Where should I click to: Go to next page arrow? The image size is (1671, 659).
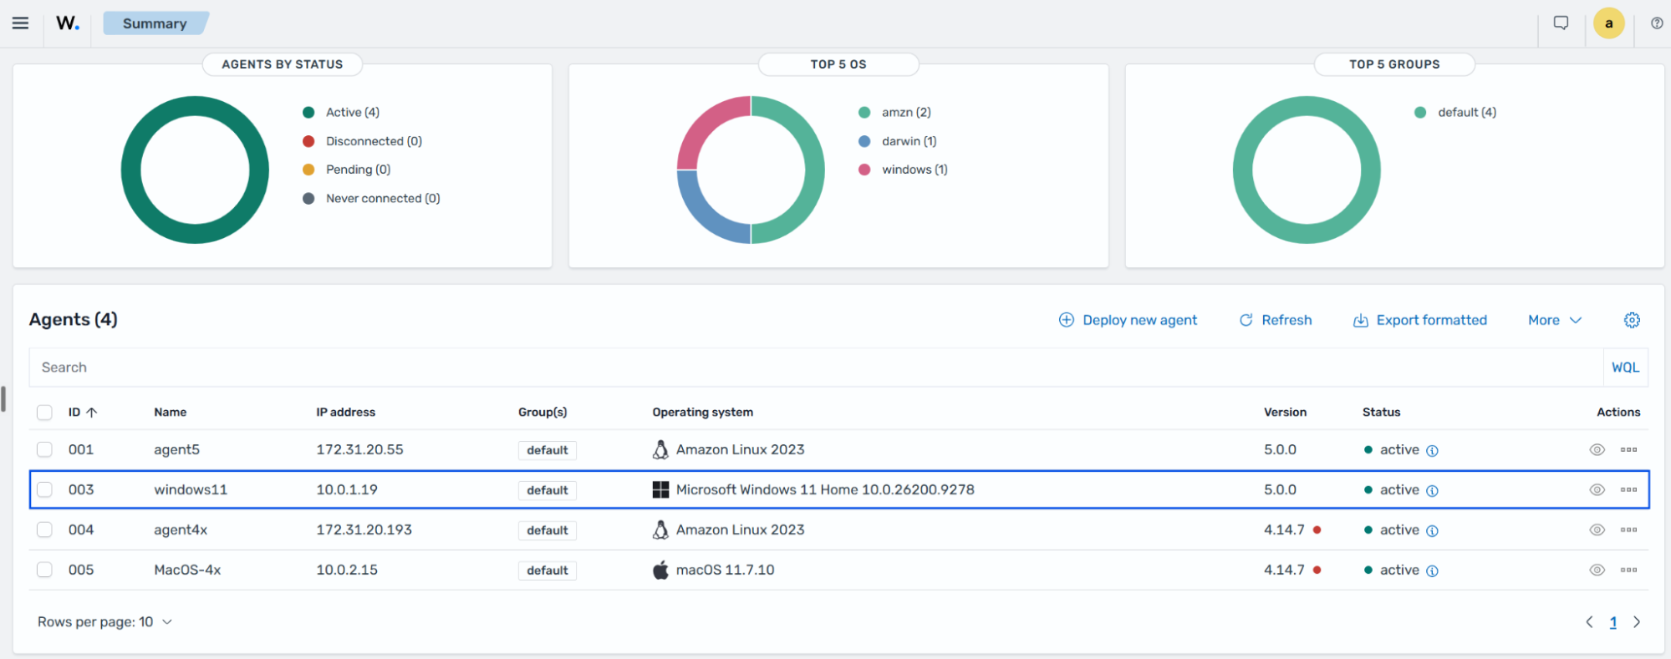click(1637, 622)
